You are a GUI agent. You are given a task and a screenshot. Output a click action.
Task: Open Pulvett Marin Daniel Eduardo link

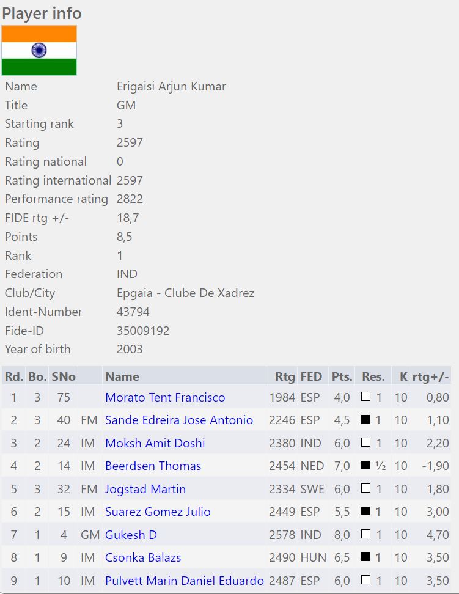pos(184,581)
